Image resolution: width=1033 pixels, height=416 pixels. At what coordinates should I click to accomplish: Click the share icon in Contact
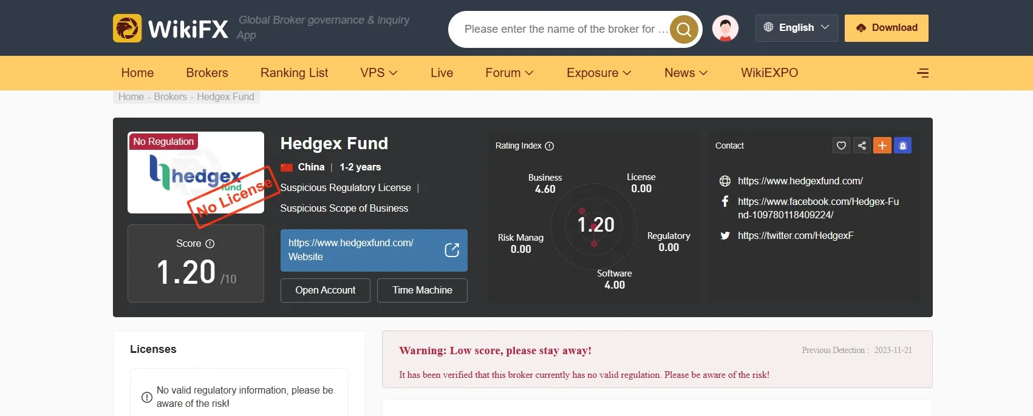click(862, 146)
